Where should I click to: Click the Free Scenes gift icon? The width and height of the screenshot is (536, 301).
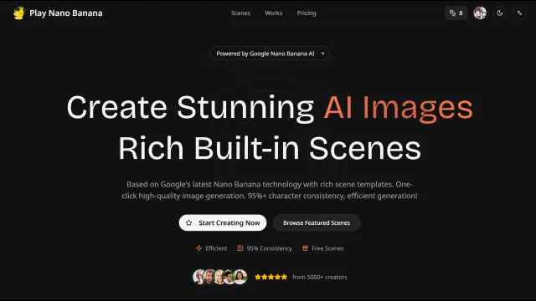point(305,248)
